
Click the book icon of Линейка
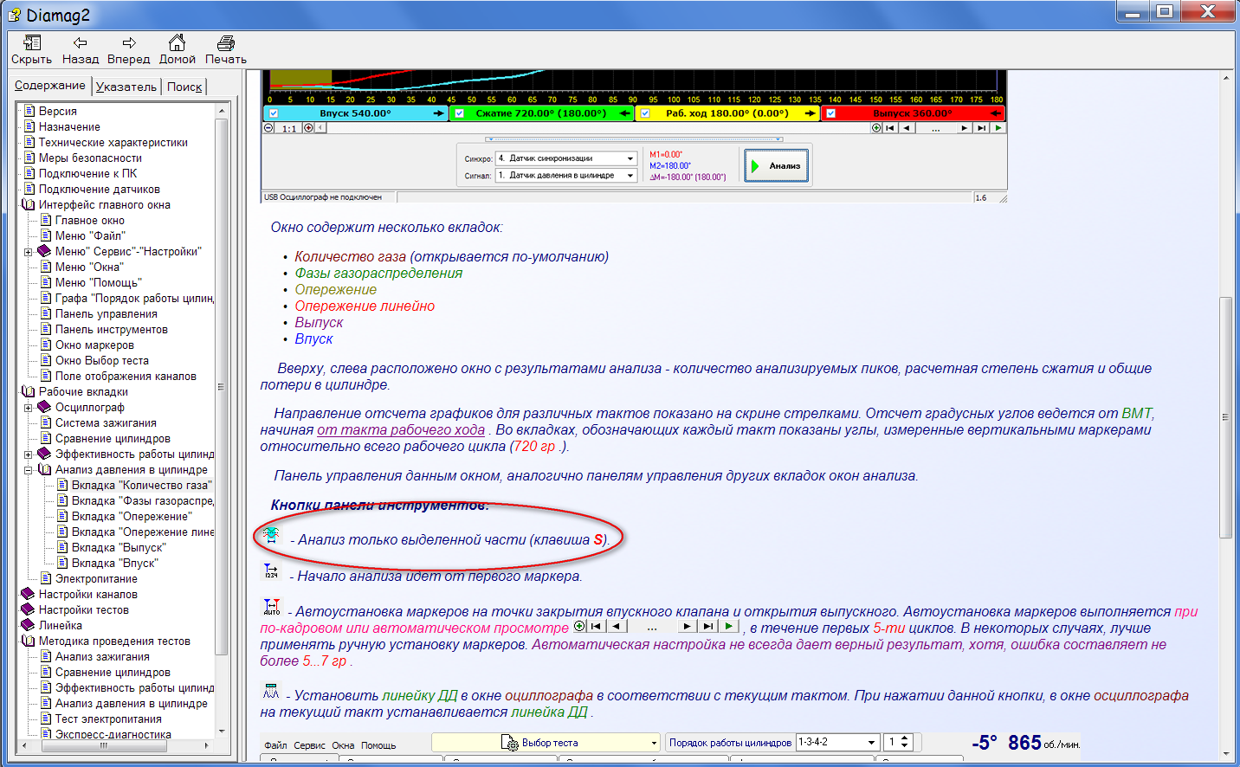pos(28,625)
